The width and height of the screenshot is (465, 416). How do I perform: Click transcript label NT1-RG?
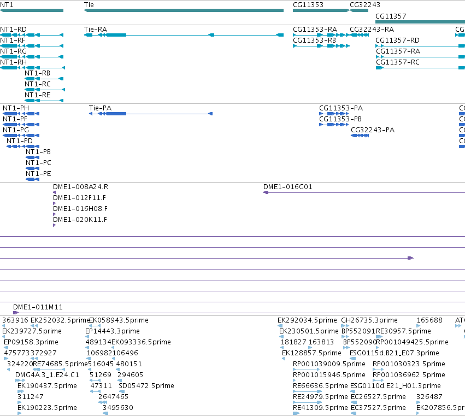13,51
